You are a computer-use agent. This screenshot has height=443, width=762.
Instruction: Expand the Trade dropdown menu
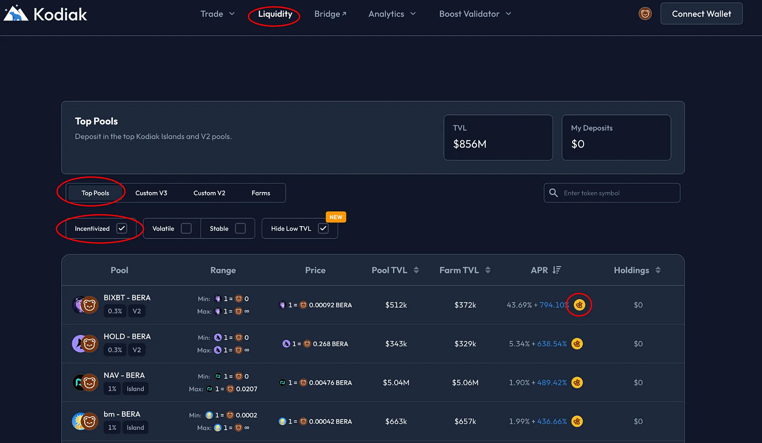click(x=218, y=14)
